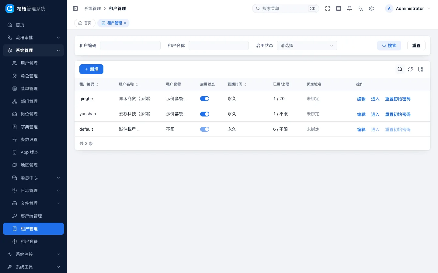Open Administrator user dropdown
Image resolution: width=438 pixels, height=273 pixels.
point(408,8)
